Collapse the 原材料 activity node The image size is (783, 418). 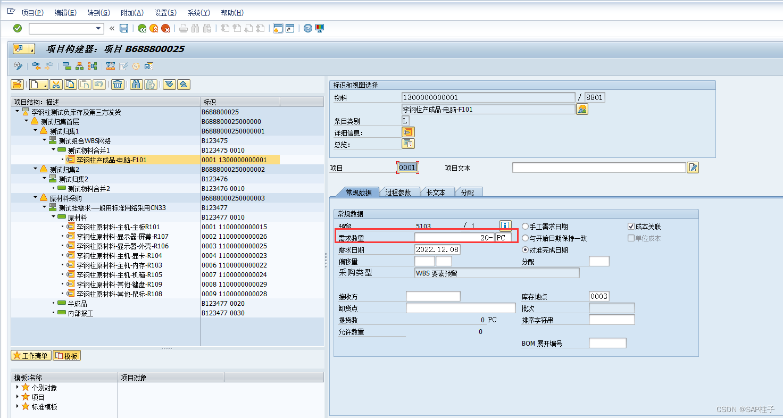pyautogui.click(x=54, y=217)
